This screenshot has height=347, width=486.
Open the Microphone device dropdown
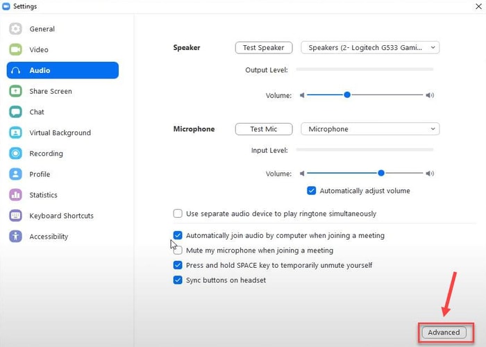coord(370,129)
